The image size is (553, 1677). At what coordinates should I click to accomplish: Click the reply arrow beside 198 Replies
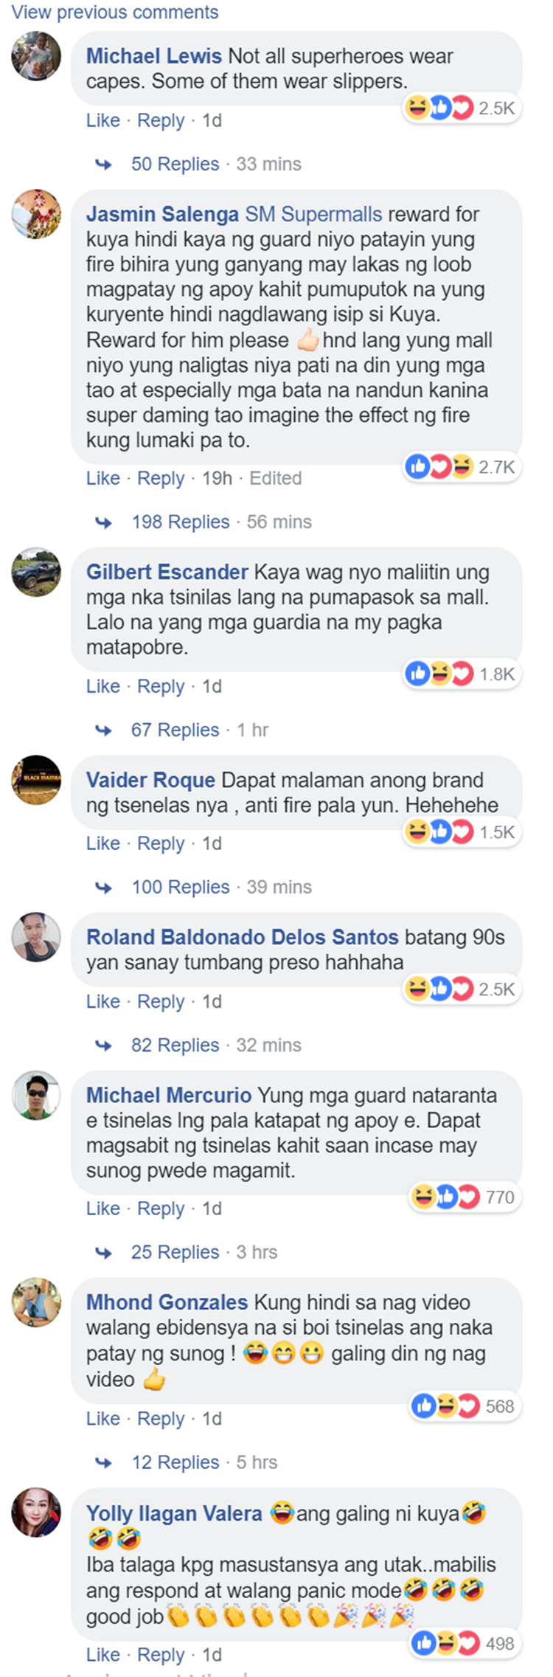pyautogui.click(x=104, y=522)
